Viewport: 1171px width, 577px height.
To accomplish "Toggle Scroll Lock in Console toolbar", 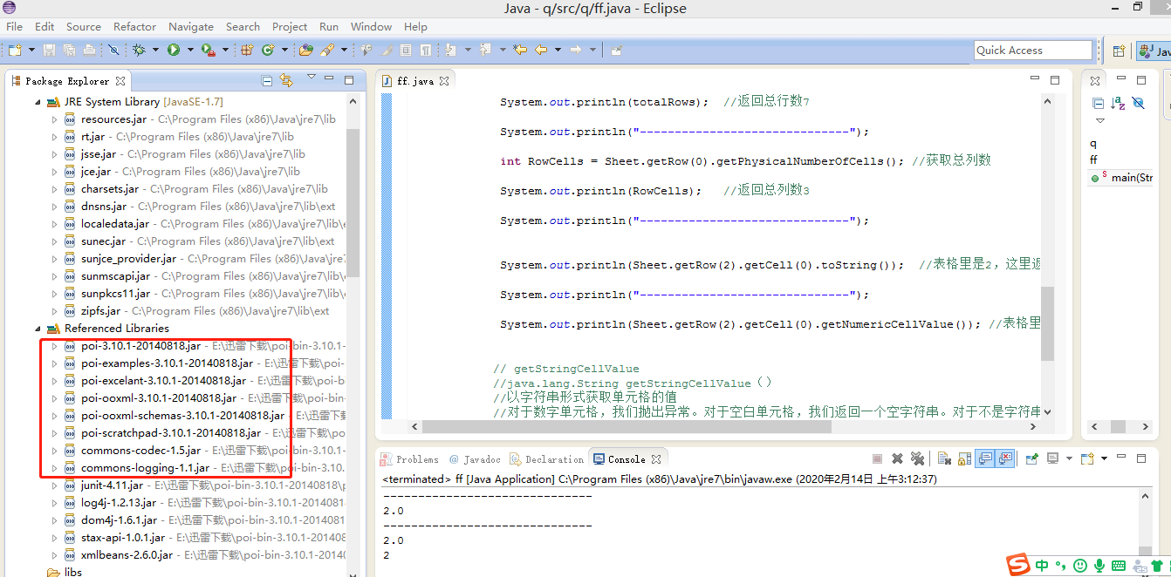I will (964, 458).
